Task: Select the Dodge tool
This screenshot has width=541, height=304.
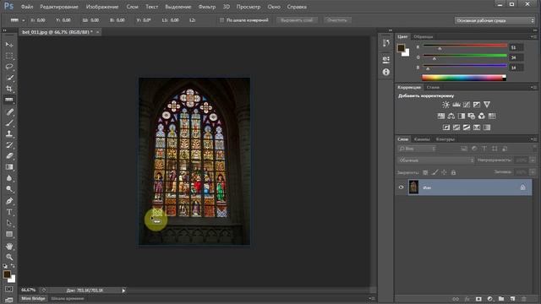Action: (x=9, y=189)
